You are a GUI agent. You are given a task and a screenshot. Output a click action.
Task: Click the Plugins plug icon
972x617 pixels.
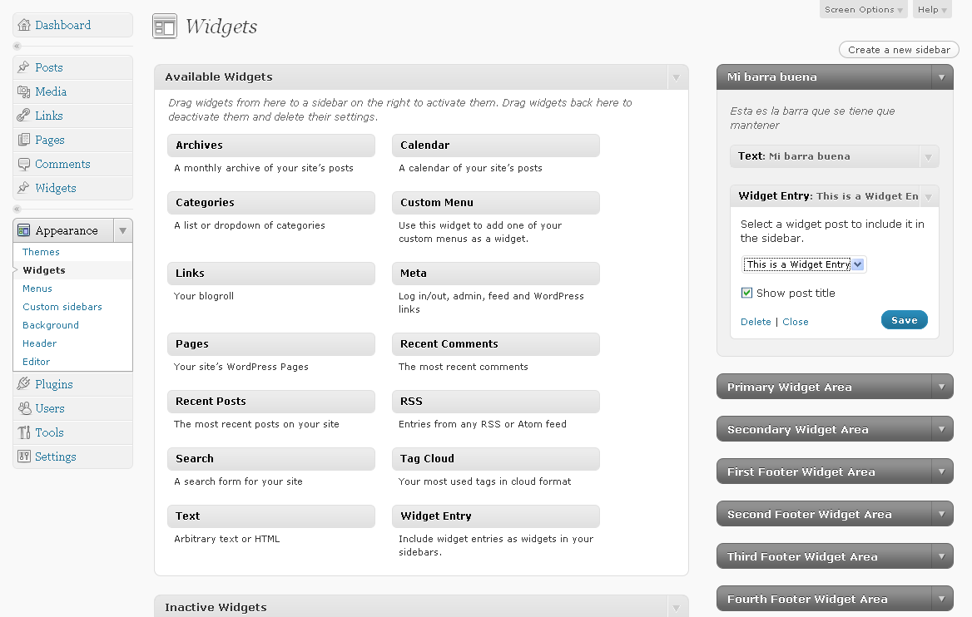click(x=23, y=384)
